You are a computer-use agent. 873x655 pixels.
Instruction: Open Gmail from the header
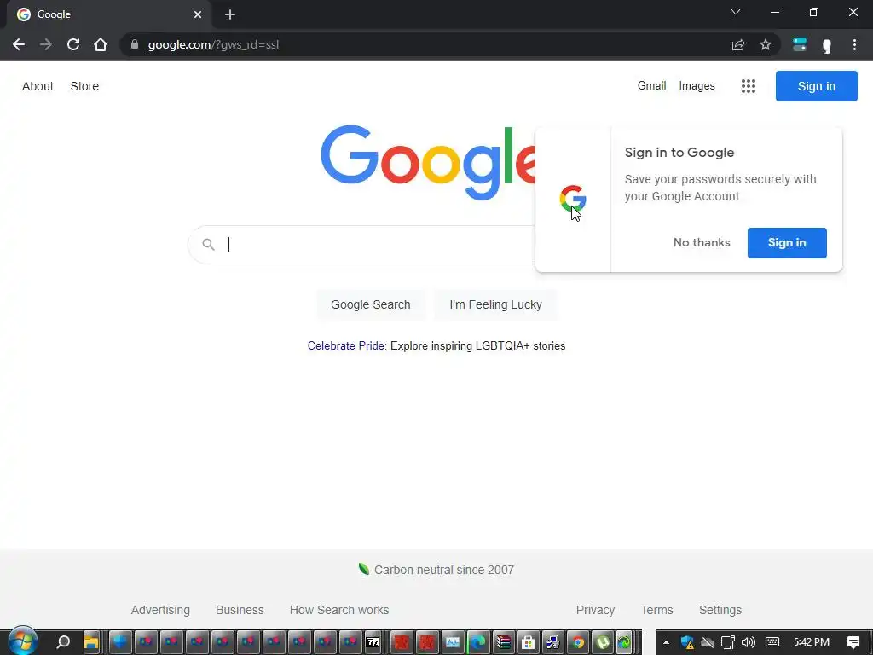[x=651, y=86]
